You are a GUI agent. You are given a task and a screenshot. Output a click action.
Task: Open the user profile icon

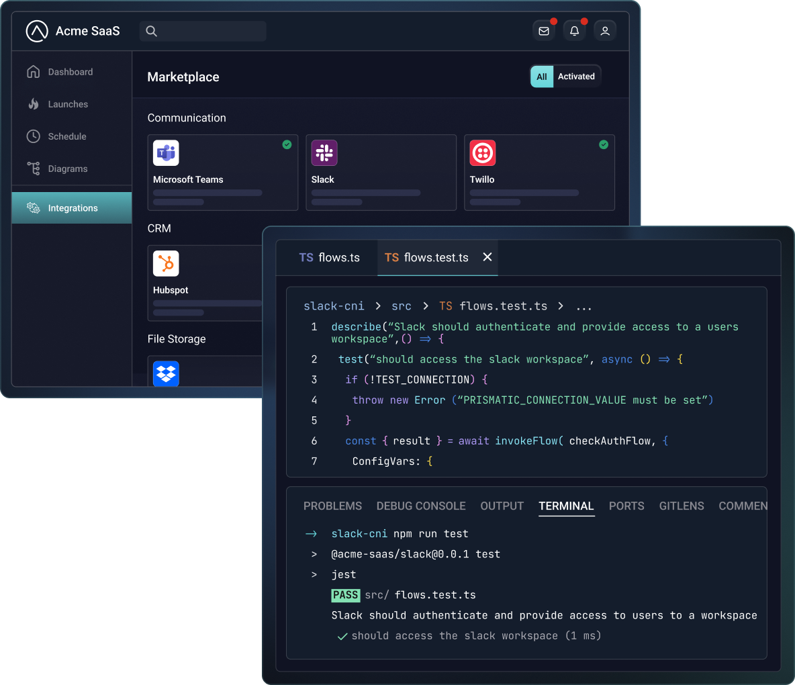point(605,31)
